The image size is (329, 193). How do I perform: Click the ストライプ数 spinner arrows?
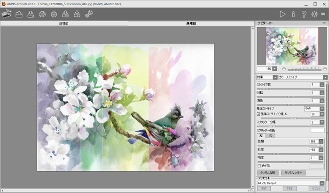[x=322, y=85]
